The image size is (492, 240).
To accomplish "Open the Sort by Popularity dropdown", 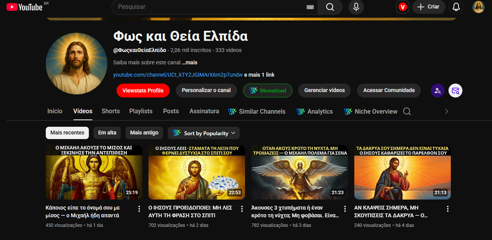I will [x=204, y=133].
